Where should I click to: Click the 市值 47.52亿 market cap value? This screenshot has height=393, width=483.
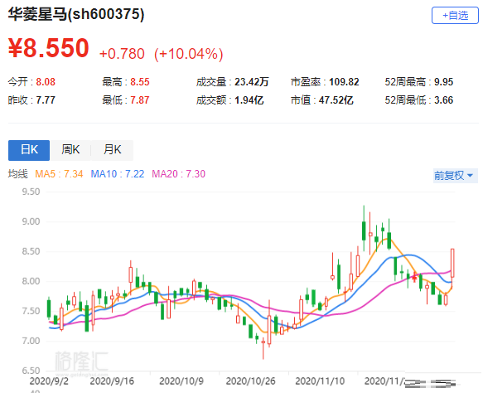coord(336,100)
